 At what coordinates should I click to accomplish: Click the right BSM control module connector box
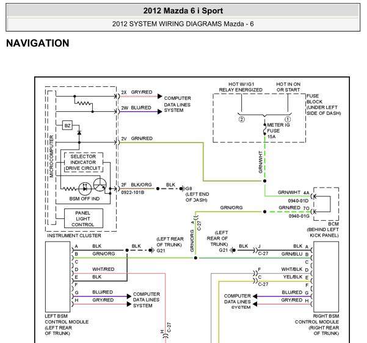coord(326,277)
